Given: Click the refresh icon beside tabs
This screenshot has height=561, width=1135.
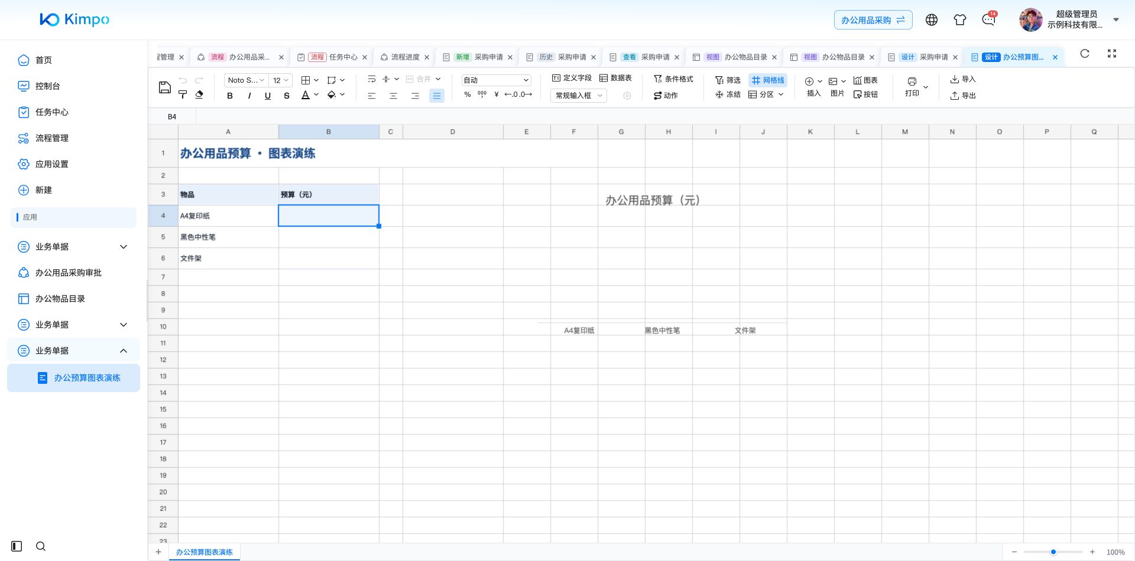Looking at the screenshot, I should tap(1085, 54).
